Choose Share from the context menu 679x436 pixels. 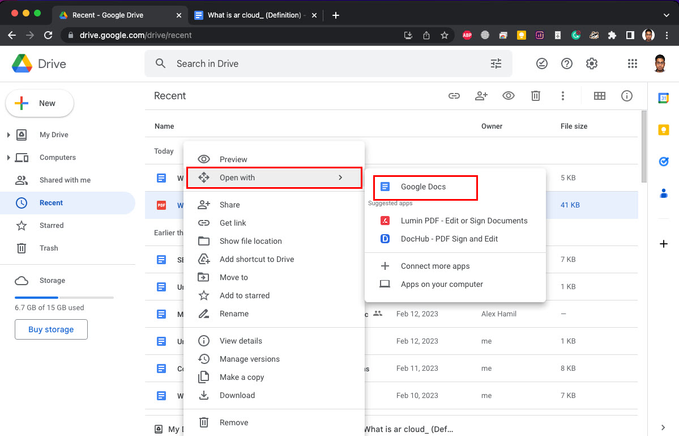coord(275,205)
